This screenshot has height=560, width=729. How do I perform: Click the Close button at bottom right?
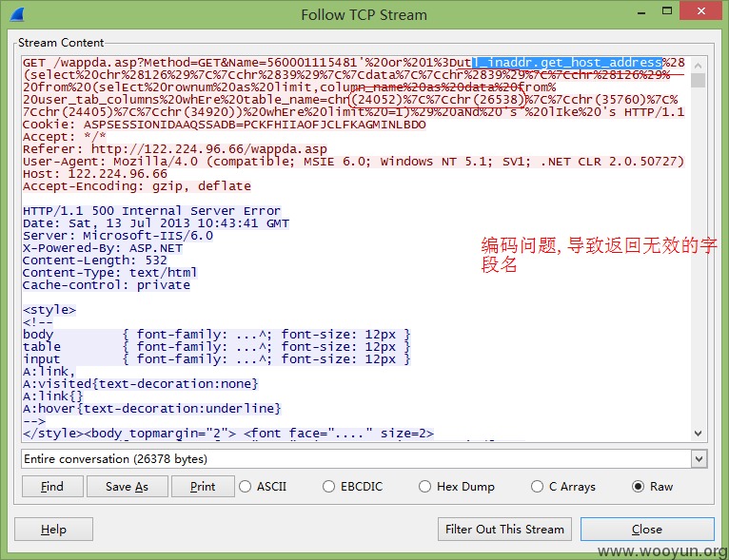point(647,530)
